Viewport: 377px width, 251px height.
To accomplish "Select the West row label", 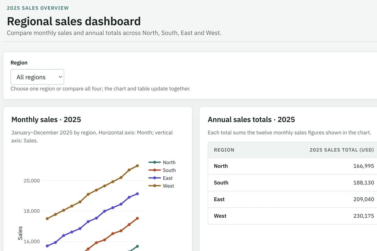I will coord(220,216).
